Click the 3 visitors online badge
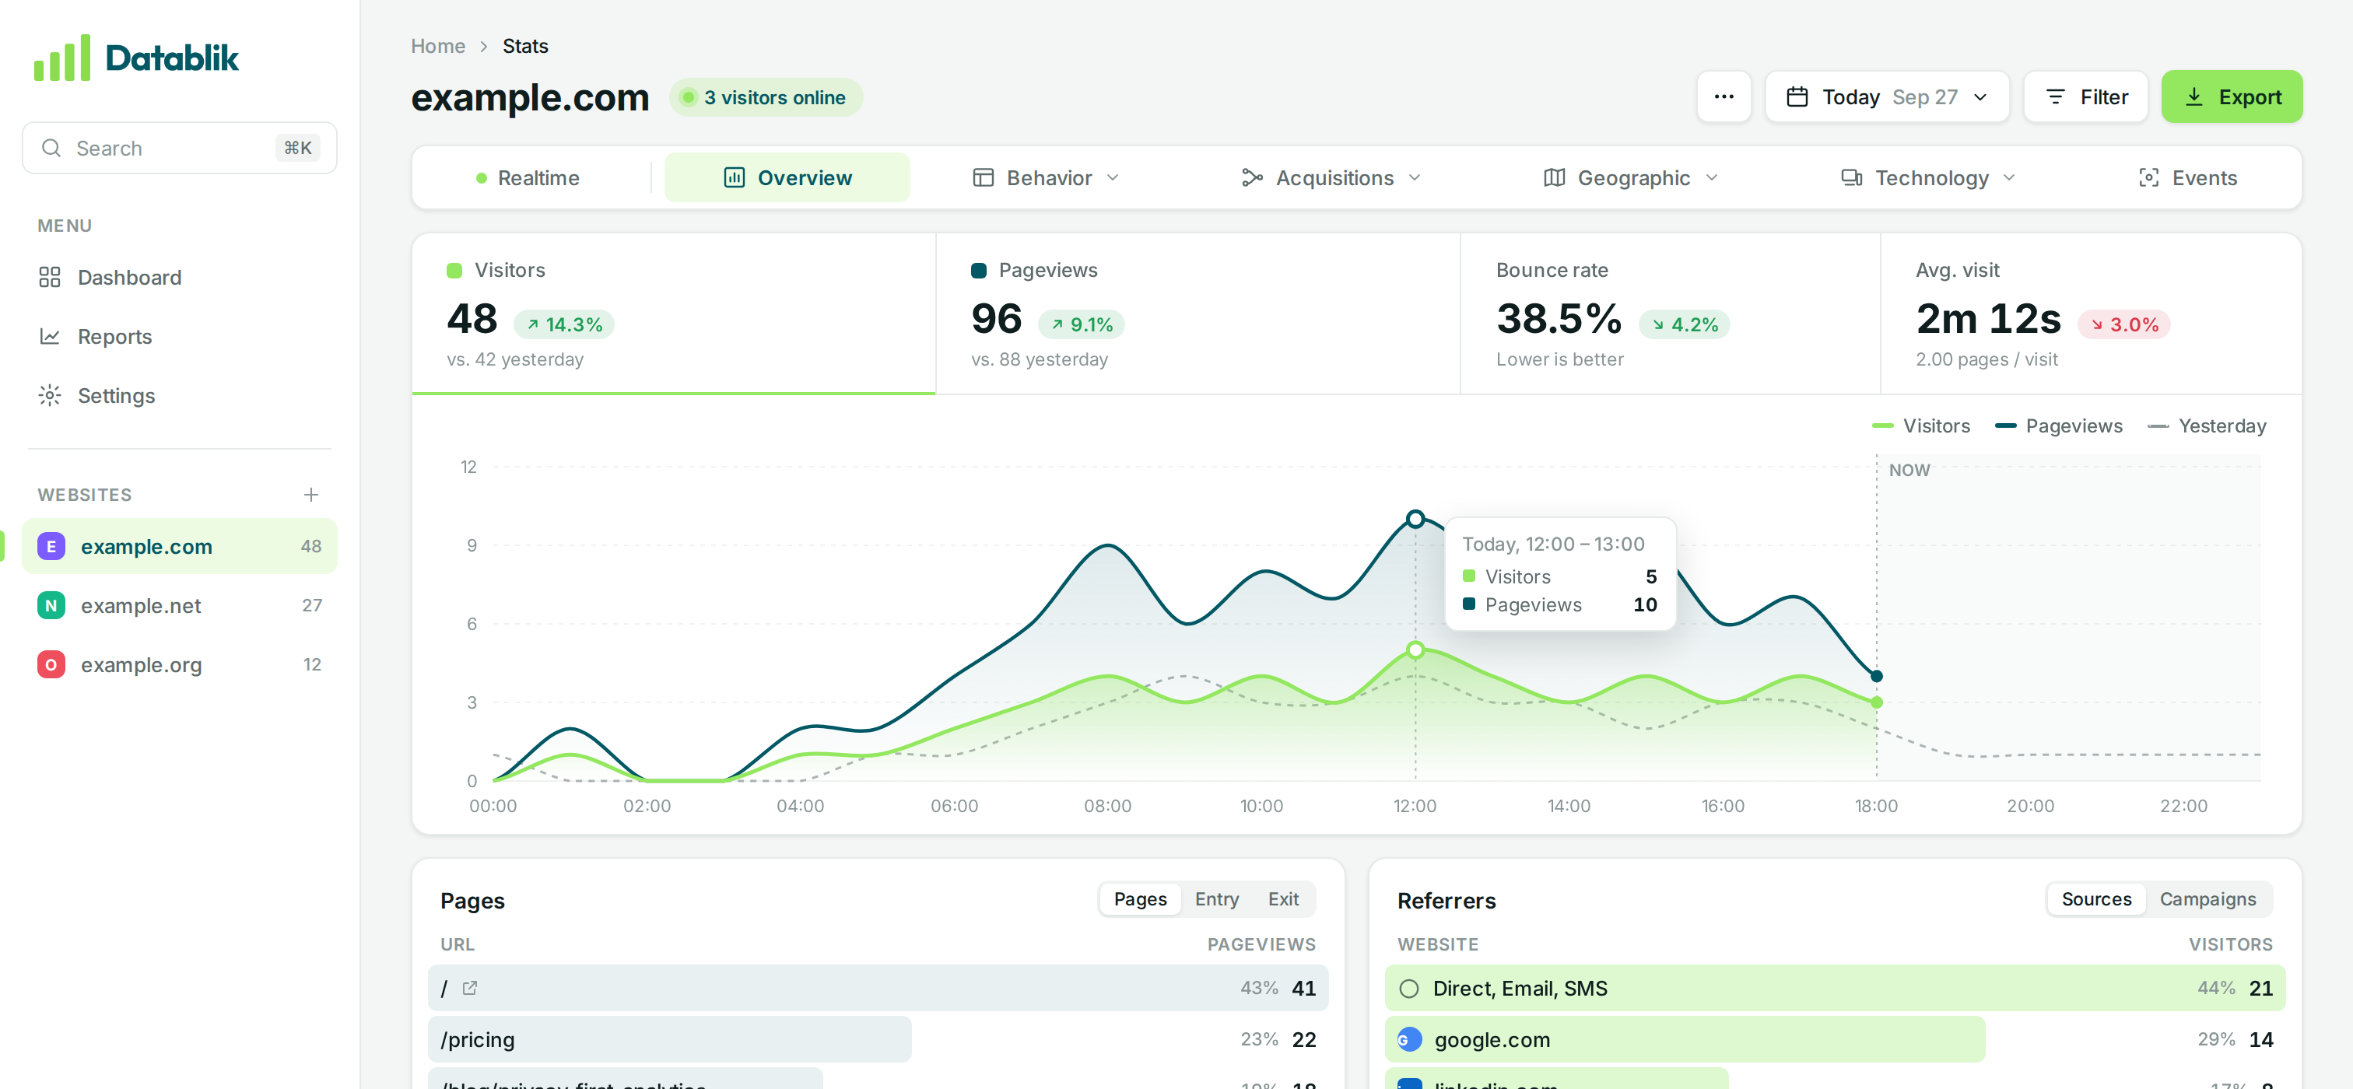Viewport: 2353px width, 1089px height. coord(766,98)
